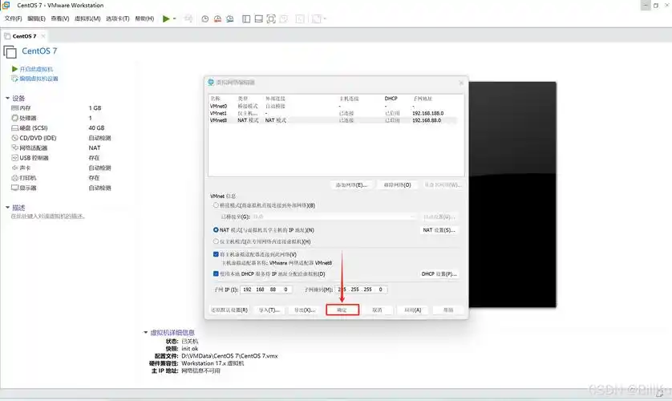This screenshot has height=401, width=672.
Task: Click the CD/DVD (IDE) device icon
Action: [x=14, y=138]
